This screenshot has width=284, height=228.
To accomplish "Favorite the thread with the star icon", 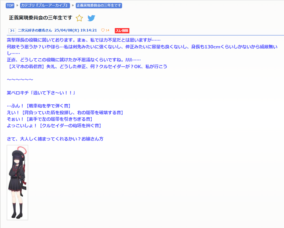I will 79,18.
